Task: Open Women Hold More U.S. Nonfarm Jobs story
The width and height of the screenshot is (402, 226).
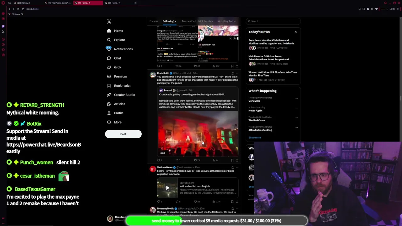Action: 273,76
